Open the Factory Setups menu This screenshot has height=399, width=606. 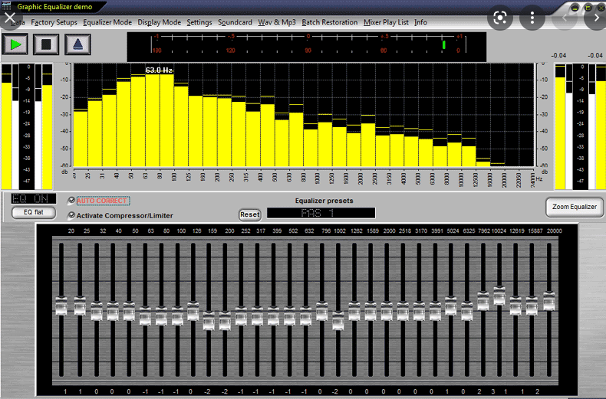click(54, 22)
